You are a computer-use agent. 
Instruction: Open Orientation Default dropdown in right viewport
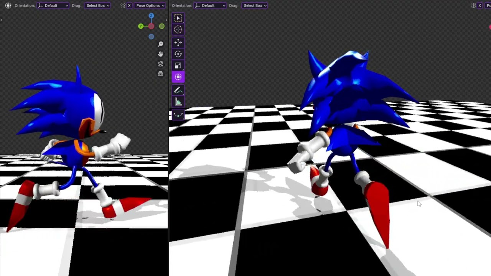point(210,5)
